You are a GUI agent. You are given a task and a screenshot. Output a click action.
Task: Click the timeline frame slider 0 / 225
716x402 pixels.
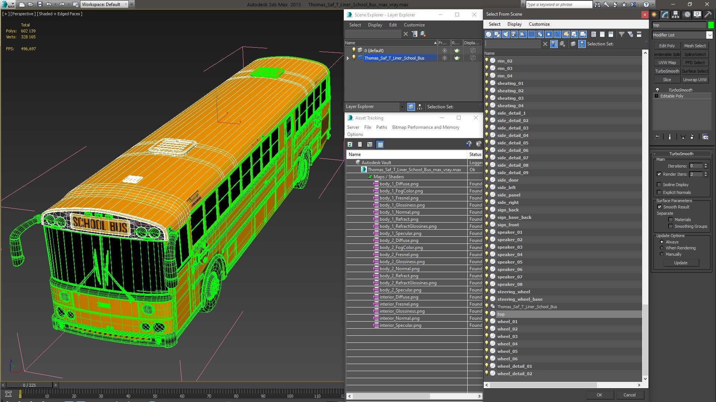pyautogui.click(x=29, y=385)
